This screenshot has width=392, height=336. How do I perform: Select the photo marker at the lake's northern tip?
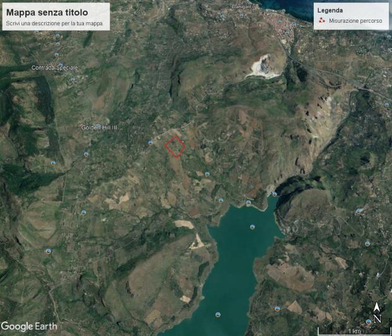click(274, 194)
